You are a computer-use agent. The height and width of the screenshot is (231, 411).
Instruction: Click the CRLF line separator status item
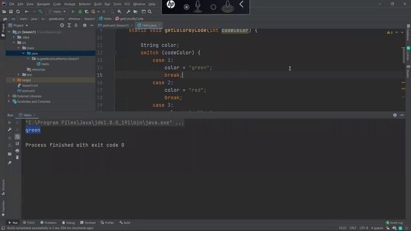353,228
